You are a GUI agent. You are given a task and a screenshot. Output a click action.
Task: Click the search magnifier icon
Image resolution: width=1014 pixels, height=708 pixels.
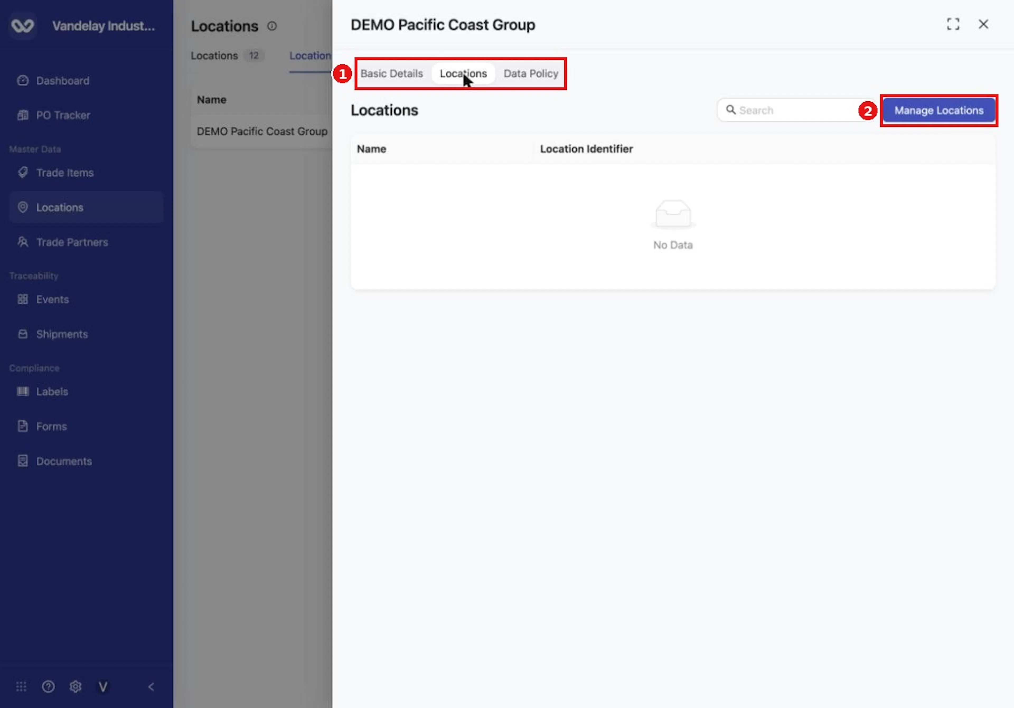(x=731, y=110)
